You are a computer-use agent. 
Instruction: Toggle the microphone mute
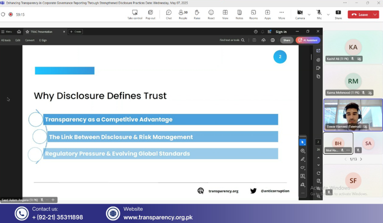(x=319, y=14)
